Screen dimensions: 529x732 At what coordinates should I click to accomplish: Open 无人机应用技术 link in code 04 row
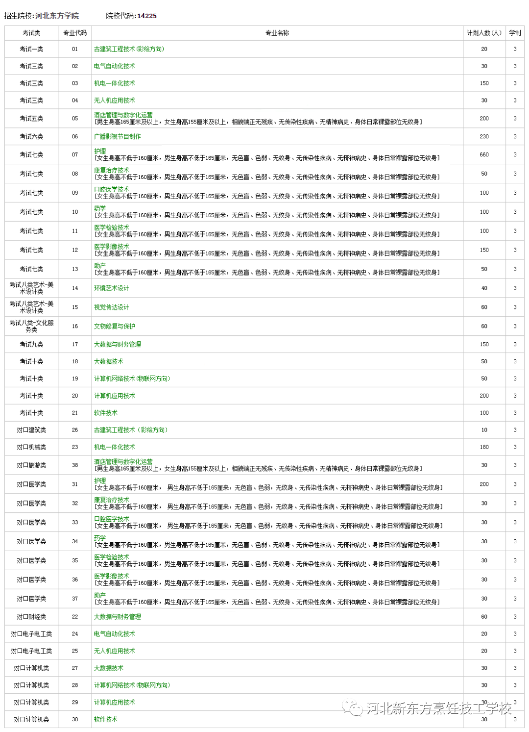click(x=114, y=101)
